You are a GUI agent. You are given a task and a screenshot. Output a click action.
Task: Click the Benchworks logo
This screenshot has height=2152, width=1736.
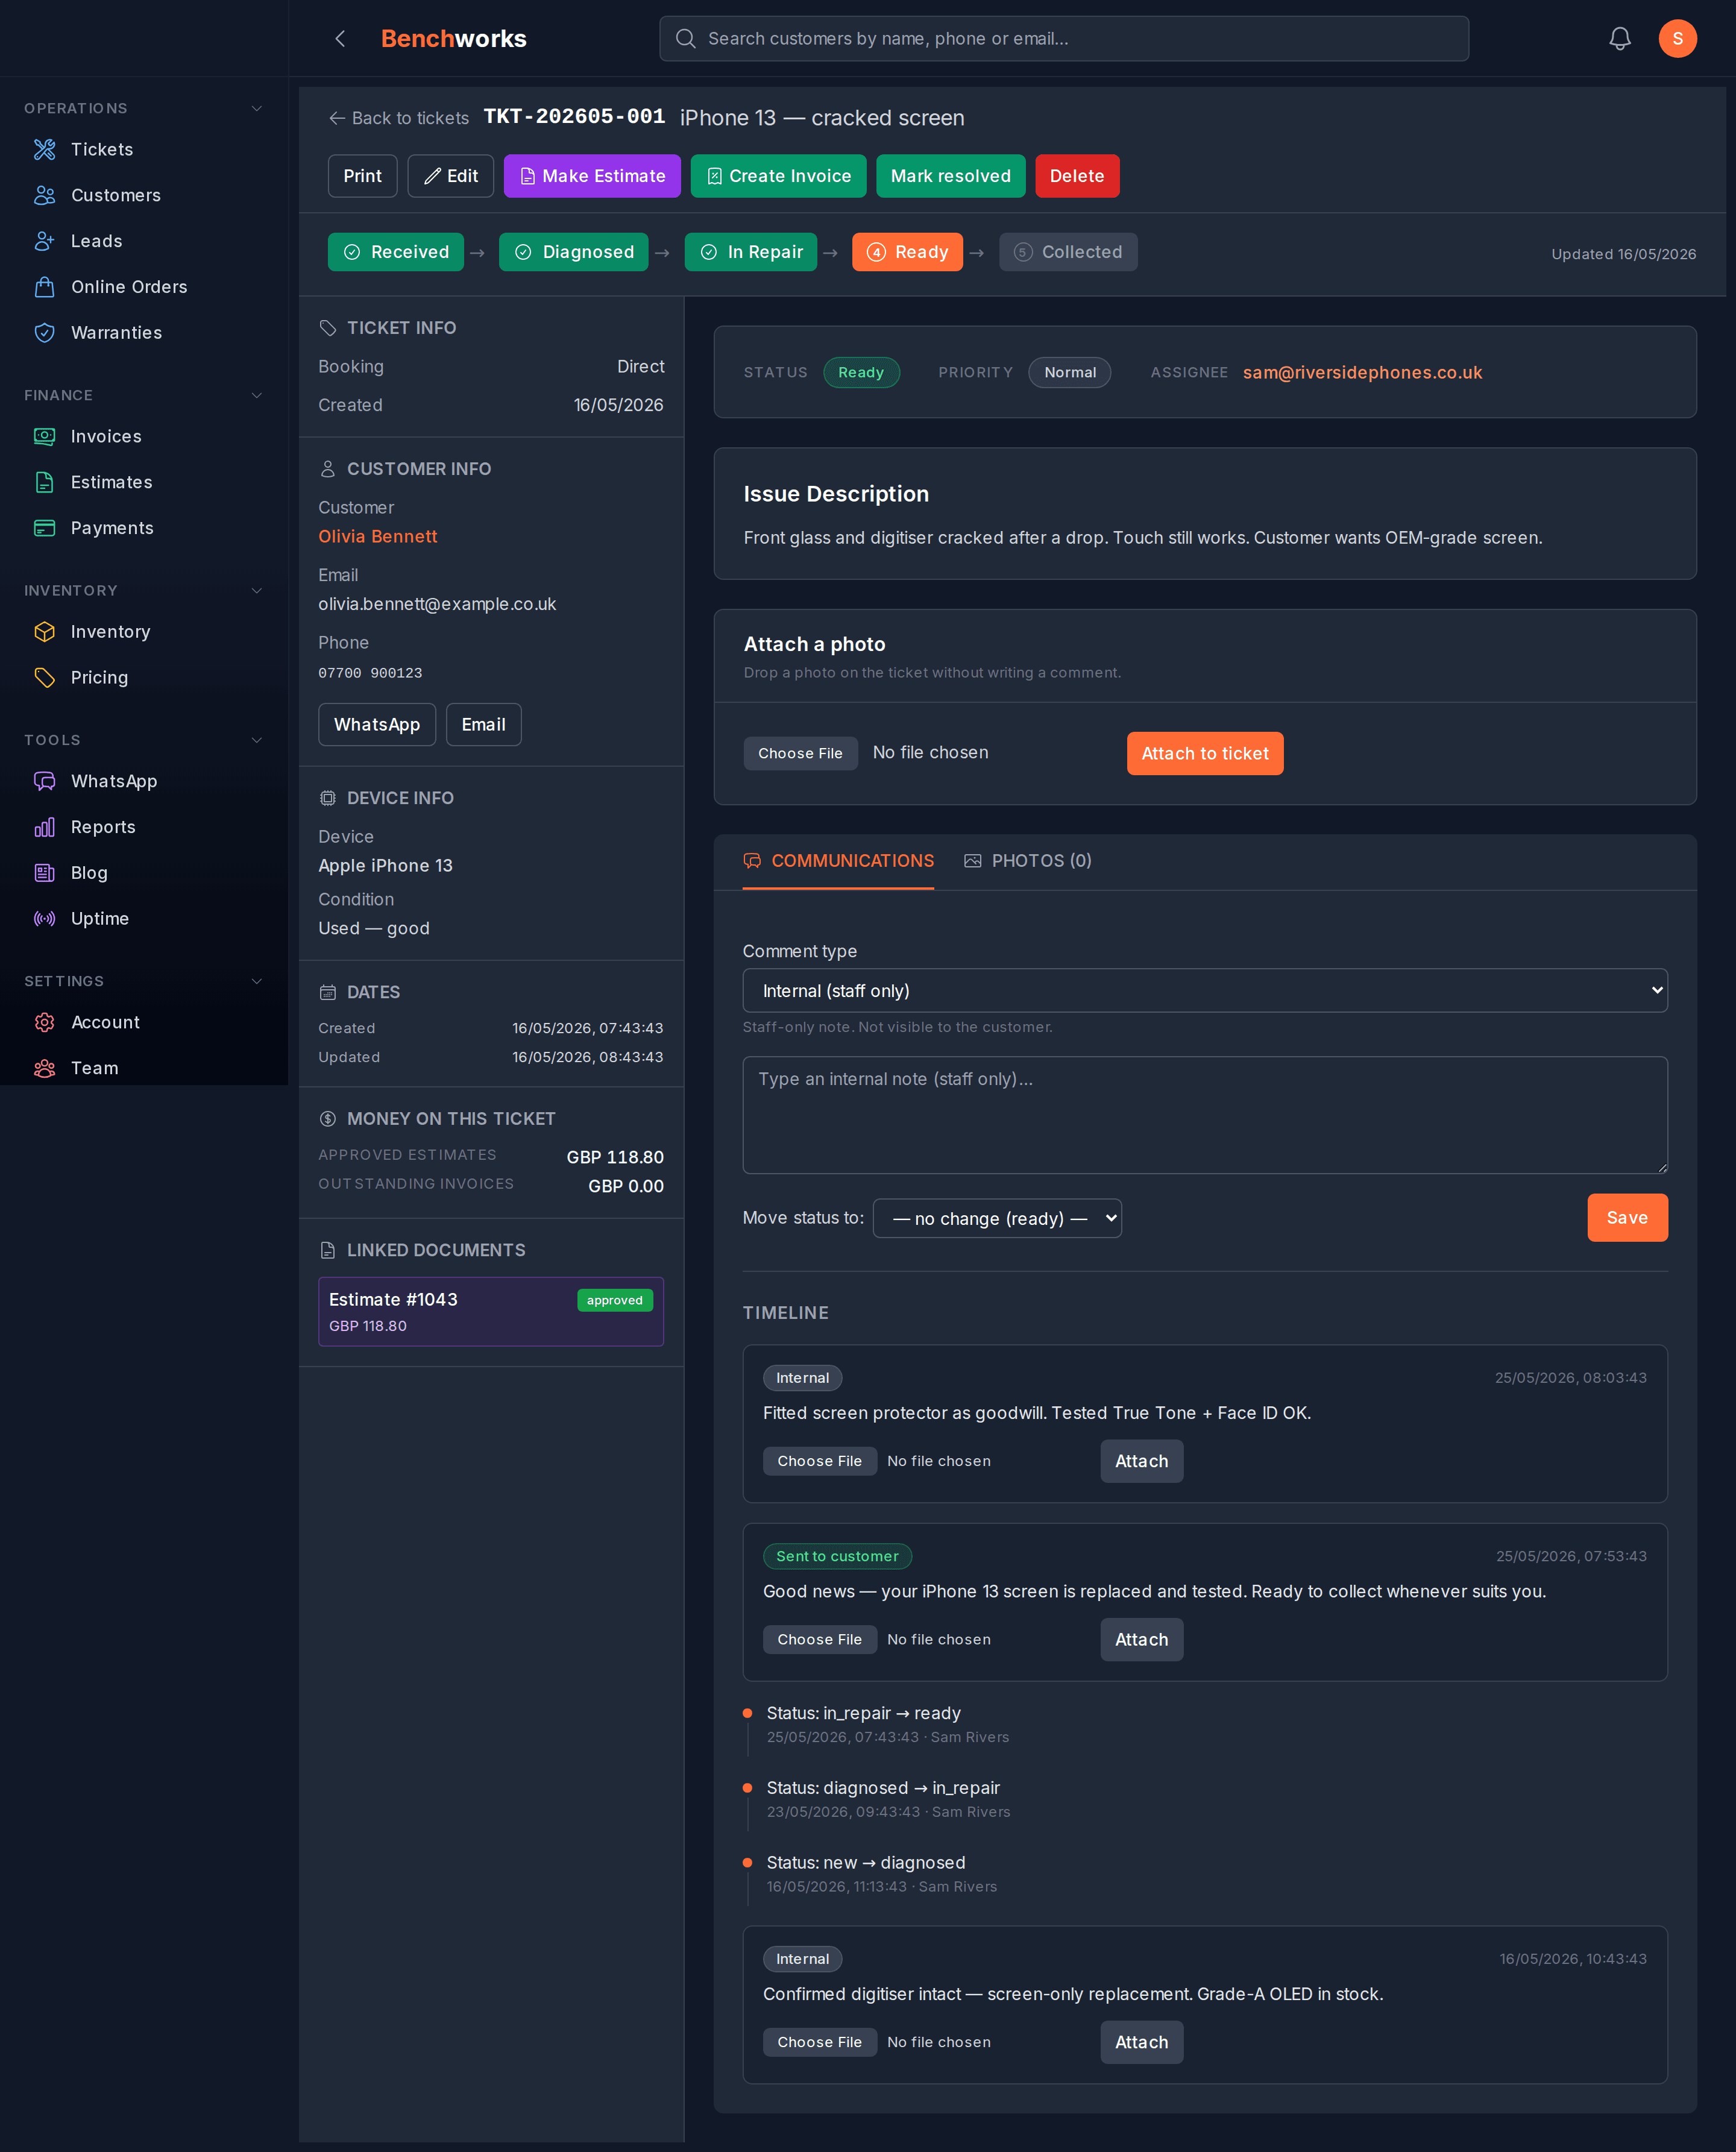pos(453,39)
